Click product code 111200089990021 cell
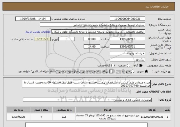 pyautogui.click(x=152, y=117)
